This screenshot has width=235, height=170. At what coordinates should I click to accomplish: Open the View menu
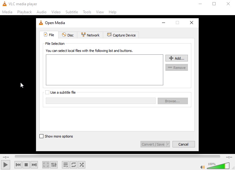click(x=100, y=12)
